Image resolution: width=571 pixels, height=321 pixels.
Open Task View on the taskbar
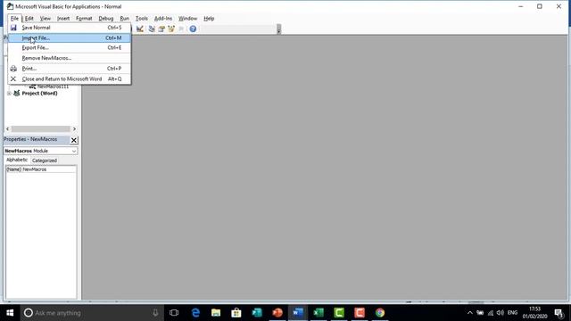(x=174, y=313)
